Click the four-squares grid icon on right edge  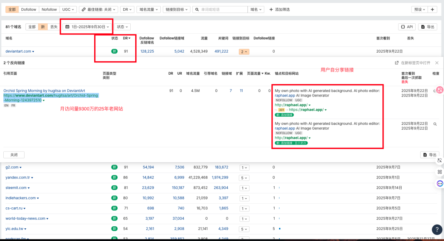tap(439, 172)
